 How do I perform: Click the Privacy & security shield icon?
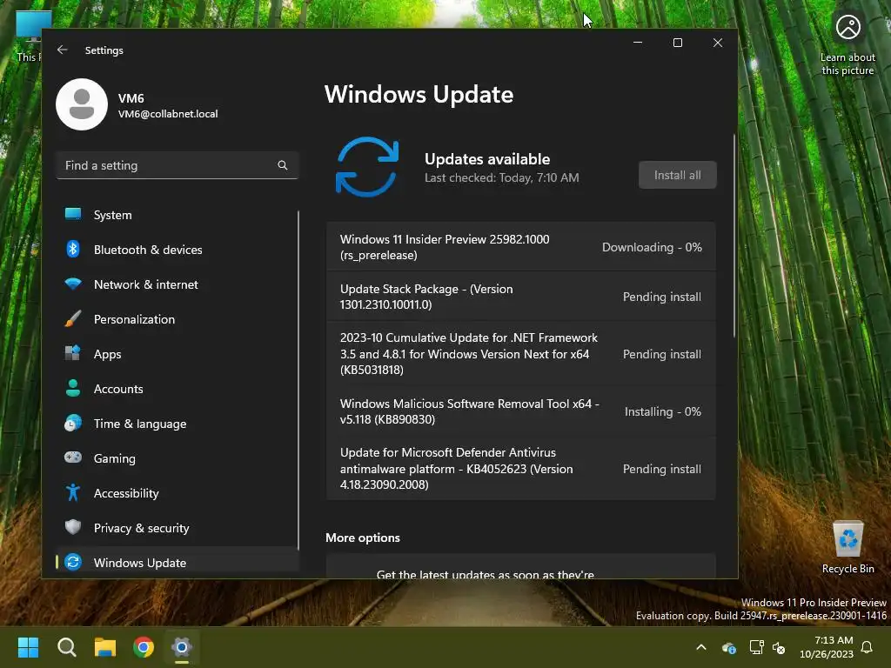coord(73,527)
